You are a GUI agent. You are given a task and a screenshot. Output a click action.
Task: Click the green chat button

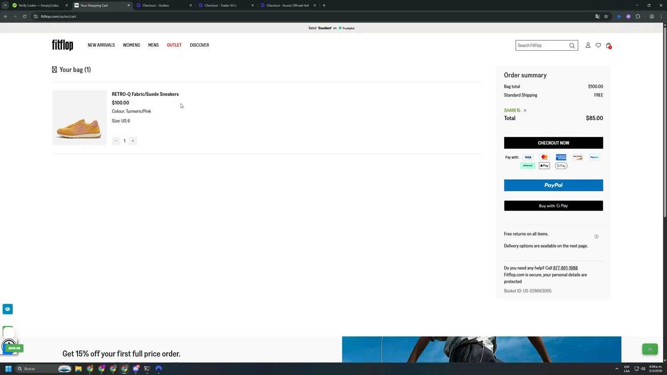tap(650, 349)
